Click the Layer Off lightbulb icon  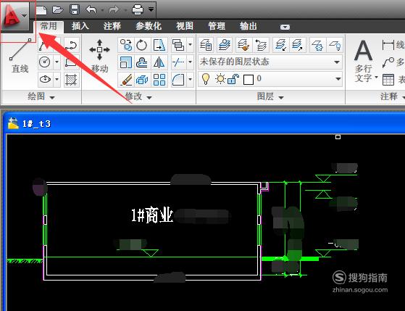(335, 45)
